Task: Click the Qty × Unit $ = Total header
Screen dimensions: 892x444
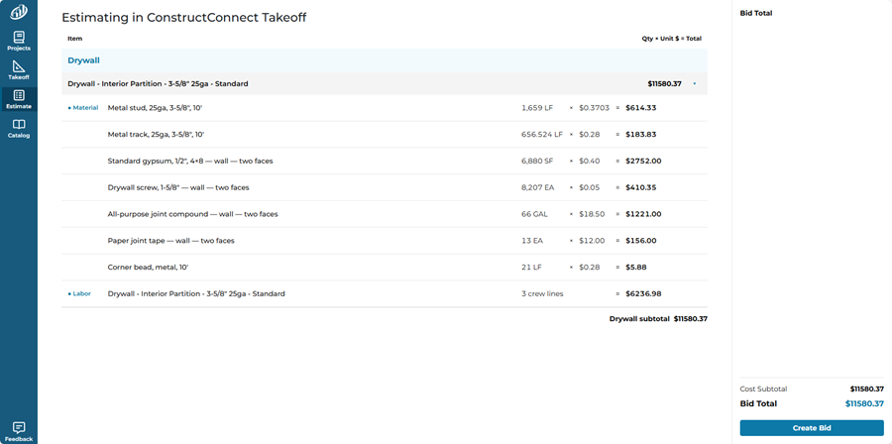Action: coord(671,39)
